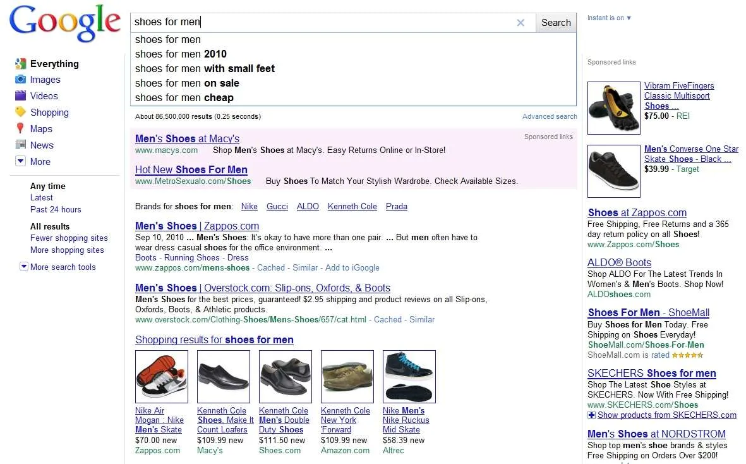Viewport: 746px width, 464px height.
Task: Open Nike Air Mogan product title link
Action: point(159,420)
